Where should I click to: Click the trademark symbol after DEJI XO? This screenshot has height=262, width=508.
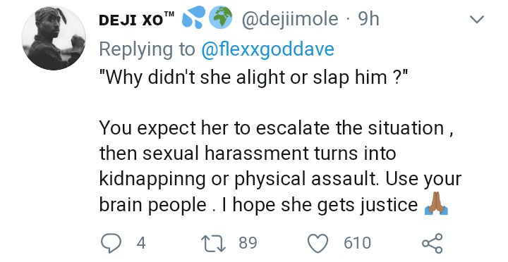(169, 14)
